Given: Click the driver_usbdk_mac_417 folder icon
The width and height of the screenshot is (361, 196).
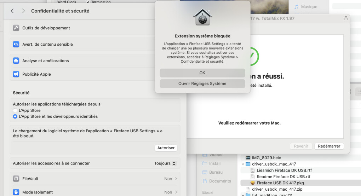Looking at the screenshot, I should [x=248, y=164].
